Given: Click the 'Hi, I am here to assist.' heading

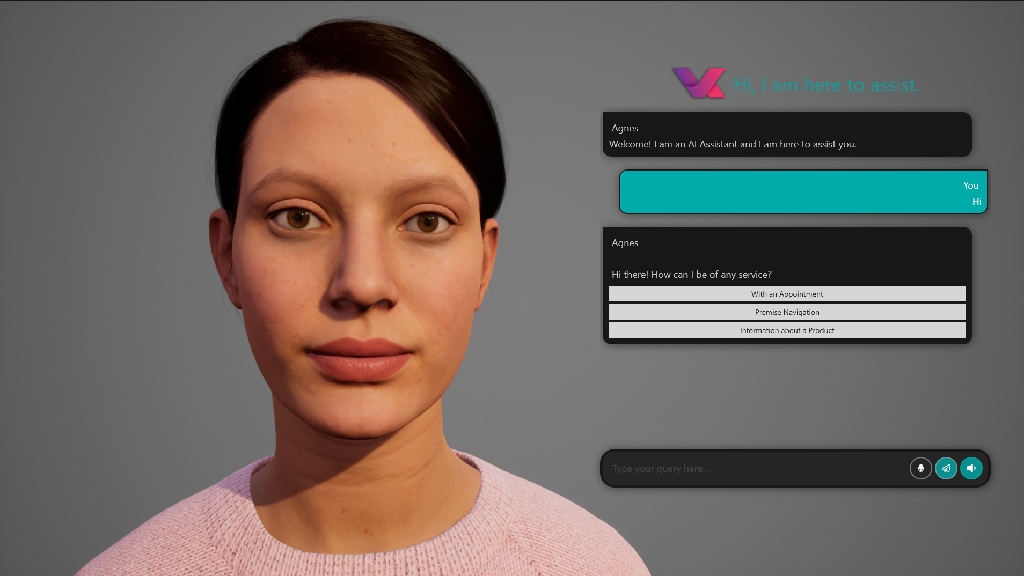Looking at the screenshot, I should tap(825, 84).
